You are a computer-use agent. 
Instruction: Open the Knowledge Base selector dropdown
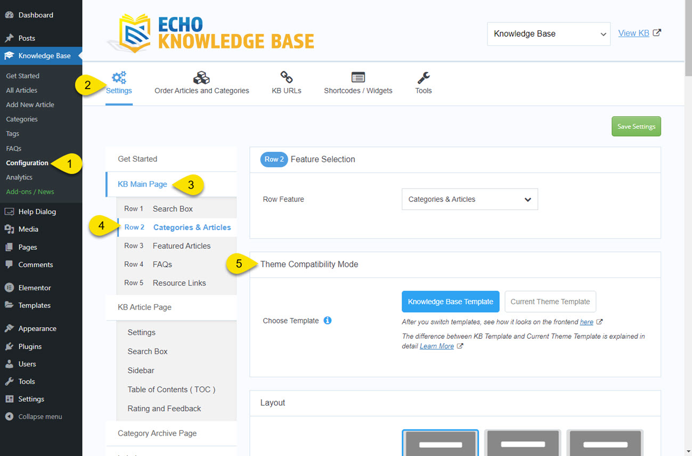coord(549,34)
